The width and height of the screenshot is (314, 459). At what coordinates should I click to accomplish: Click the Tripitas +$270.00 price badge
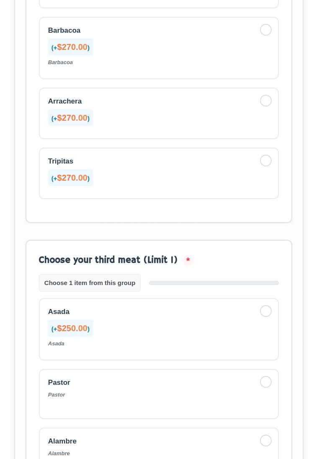70,178
